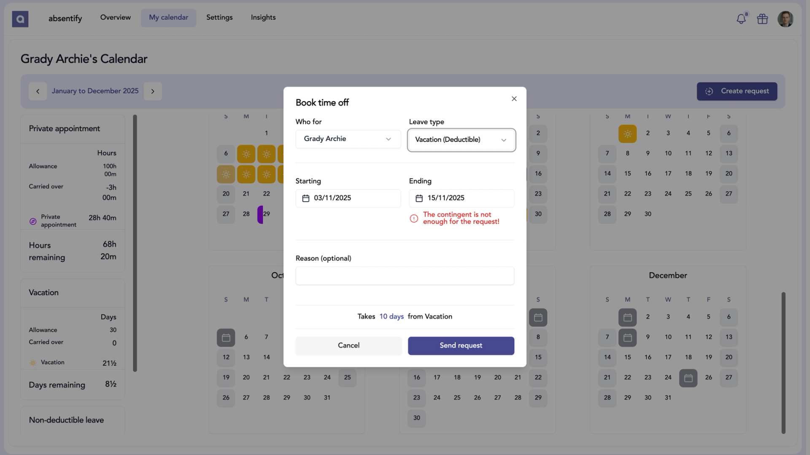Screen dimensions: 810x455
Task: Click calendar icon on December 8
Action: click(627, 337)
